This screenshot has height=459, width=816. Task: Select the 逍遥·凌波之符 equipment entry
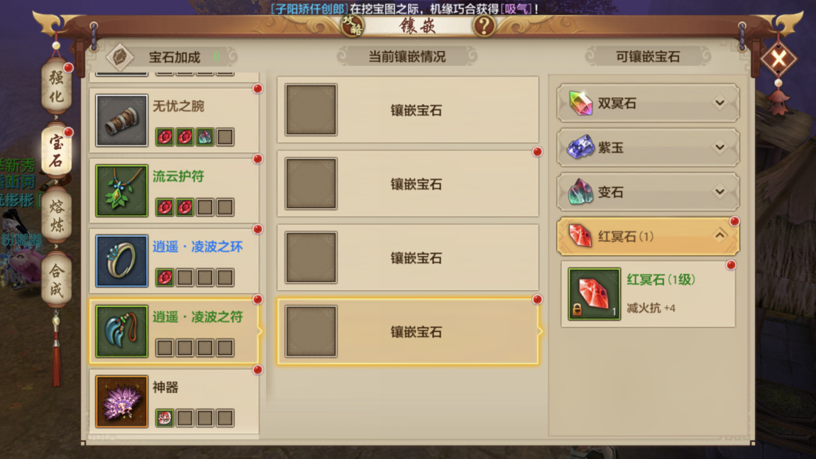pyautogui.click(x=175, y=331)
